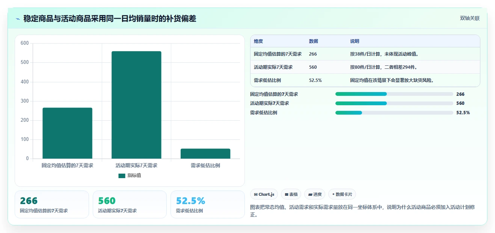Image resolution: width=495 pixels, height=233 pixels.
Task: Click the table cell 需求低估比例
Action: pyautogui.click(x=267, y=80)
